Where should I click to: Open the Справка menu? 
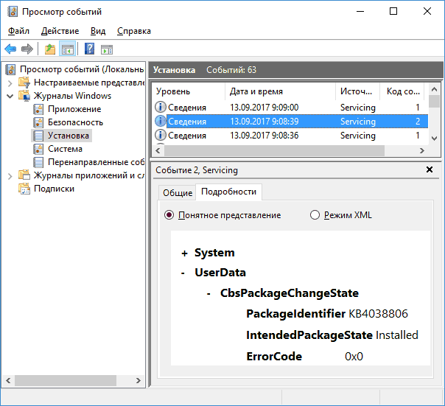(x=133, y=31)
